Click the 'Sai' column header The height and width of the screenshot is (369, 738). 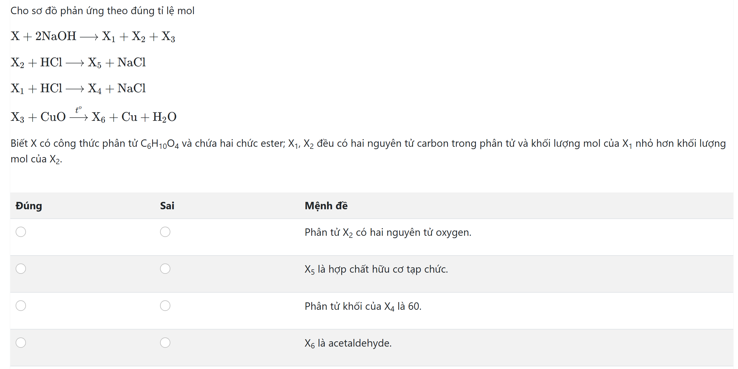tap(167, 206)
